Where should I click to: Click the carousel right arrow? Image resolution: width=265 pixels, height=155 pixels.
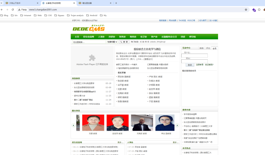[177, 125]
